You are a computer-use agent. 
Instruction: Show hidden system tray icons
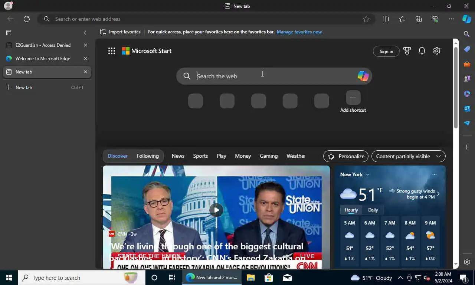pos(400,278)
